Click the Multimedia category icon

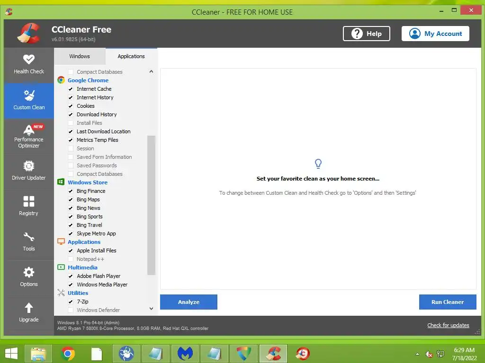(61, 268)
